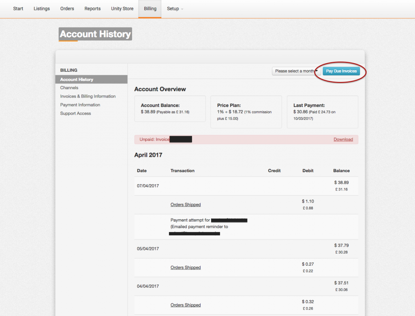This screenshot has width=415, height=316.
Task: Select the Billing tab
Action: click(x=150, y=9)
